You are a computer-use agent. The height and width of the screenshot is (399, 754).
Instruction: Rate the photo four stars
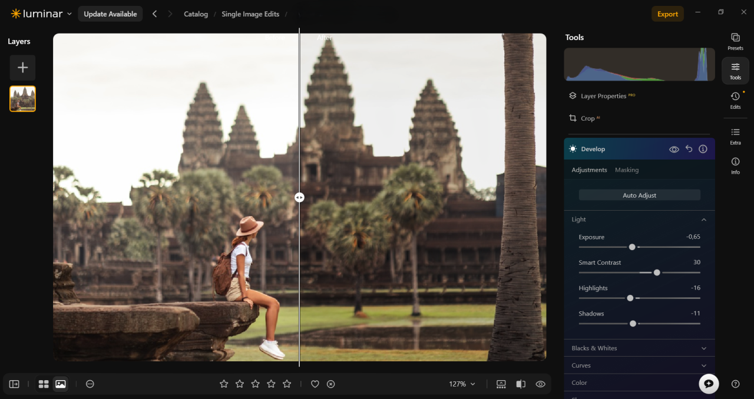click(271, 384)
